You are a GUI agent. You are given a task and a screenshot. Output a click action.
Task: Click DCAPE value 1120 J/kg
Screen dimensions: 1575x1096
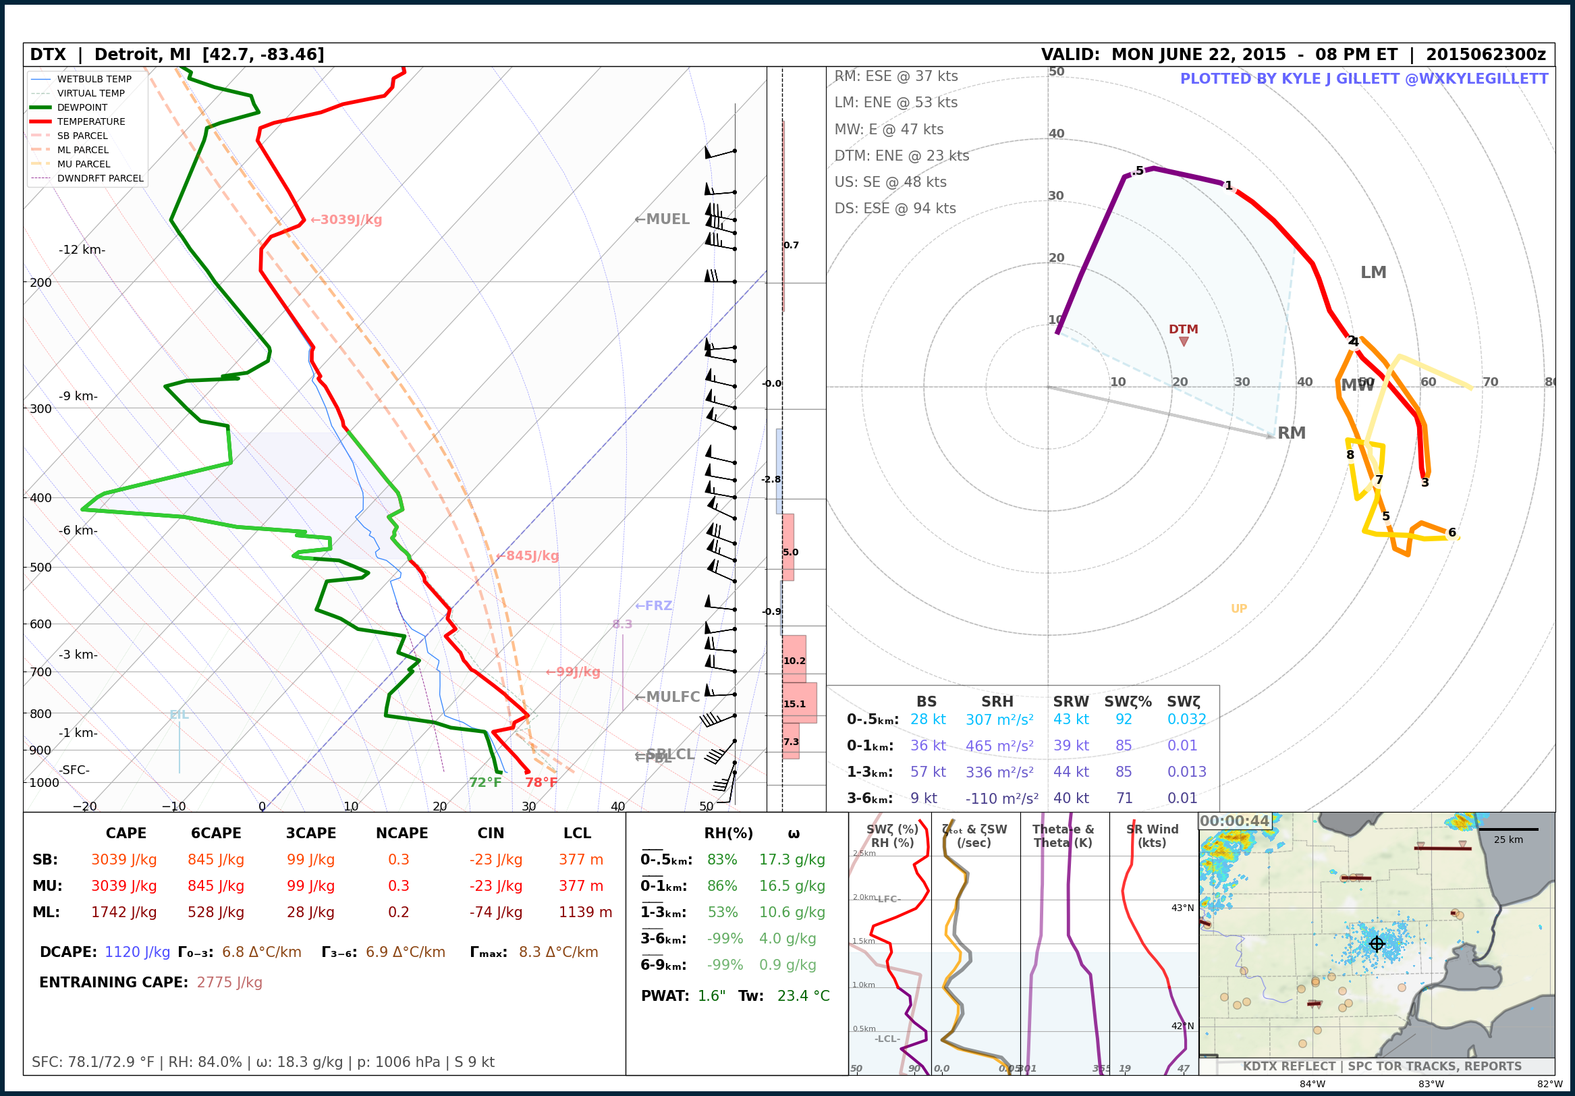pyautogui.click(x=136, y=952)
